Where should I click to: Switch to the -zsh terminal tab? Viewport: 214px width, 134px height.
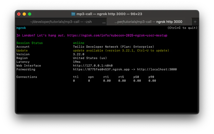point(61,22)
